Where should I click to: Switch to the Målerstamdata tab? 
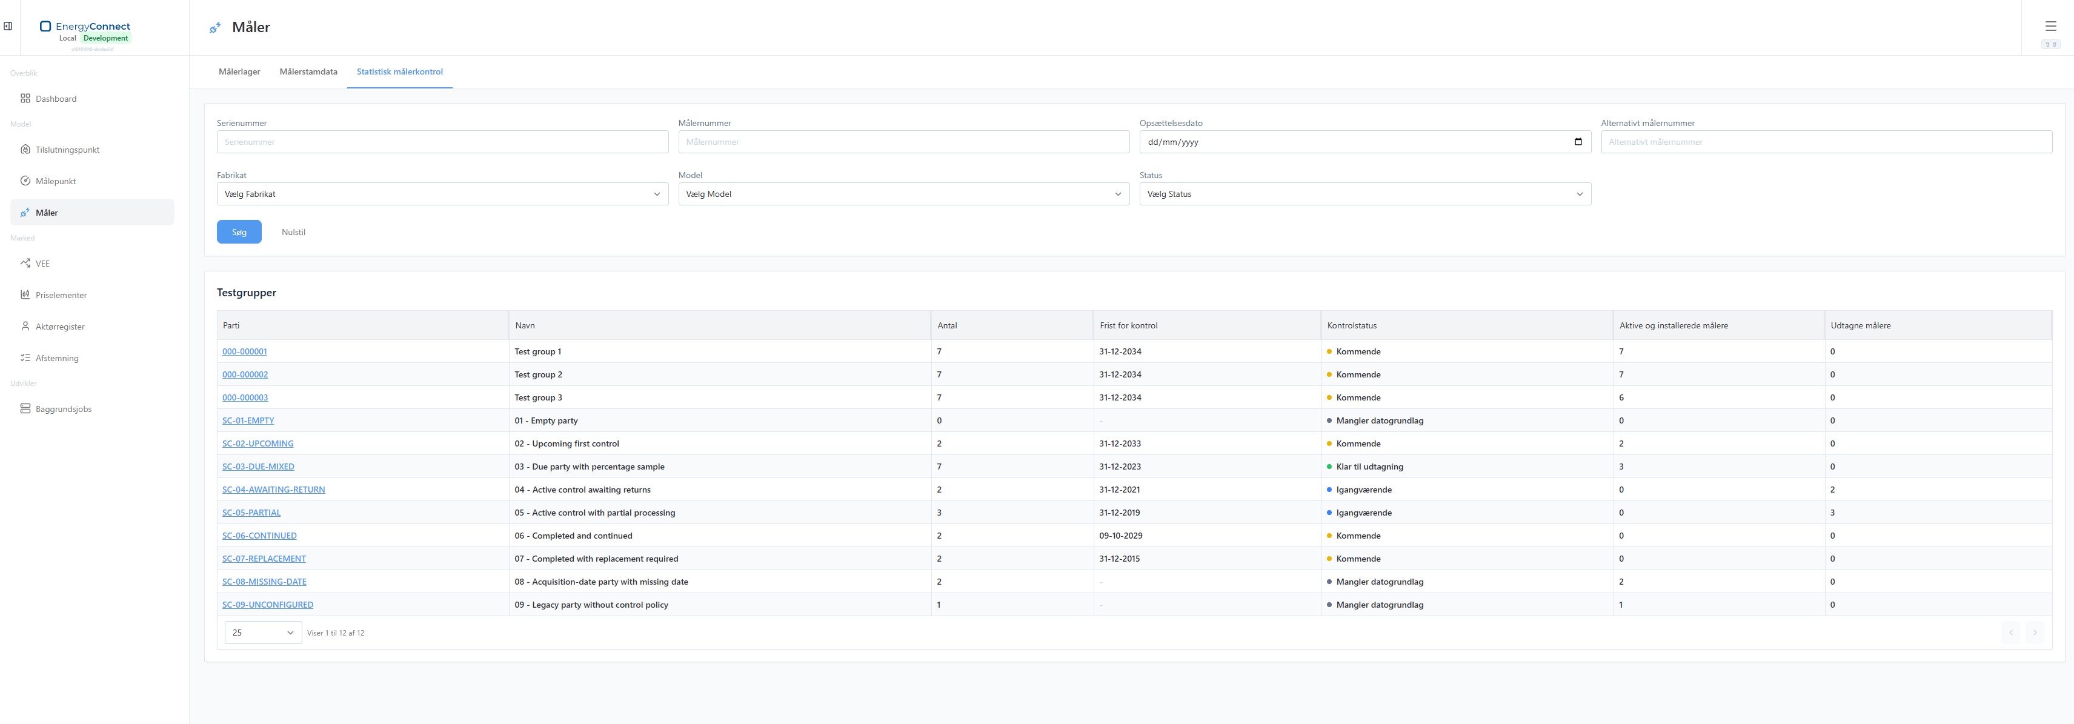[x=308, y=71]
